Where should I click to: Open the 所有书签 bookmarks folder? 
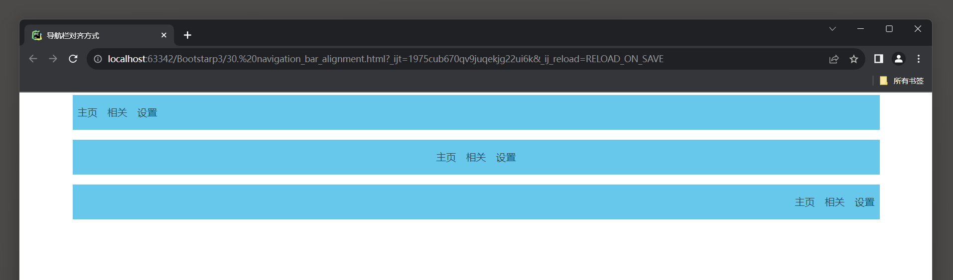coord(902,81)
